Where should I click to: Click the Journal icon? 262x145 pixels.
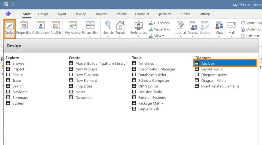(x=180, y=25)
